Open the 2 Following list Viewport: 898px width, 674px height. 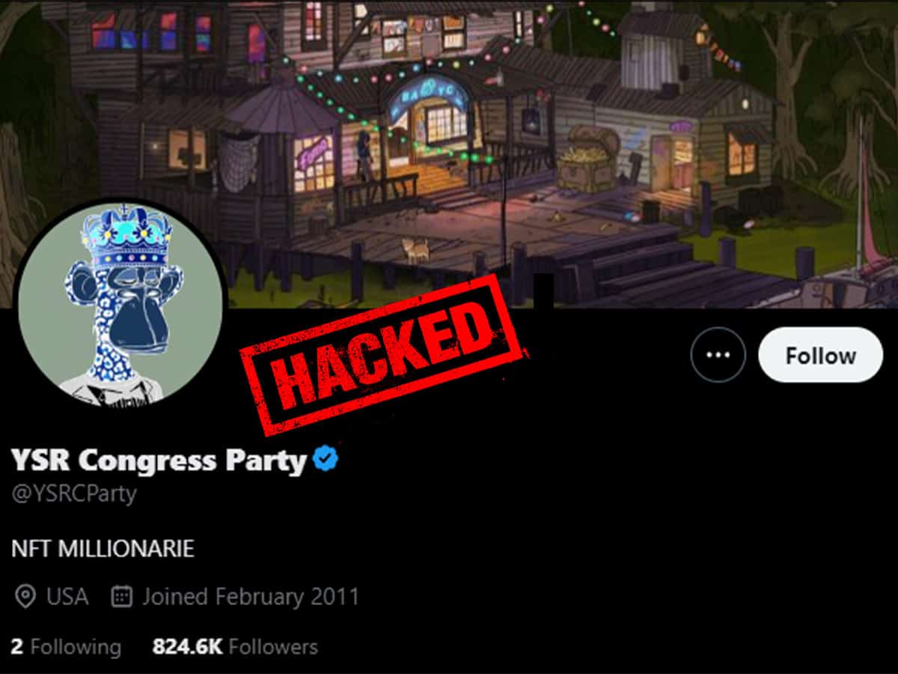(66, 647)
